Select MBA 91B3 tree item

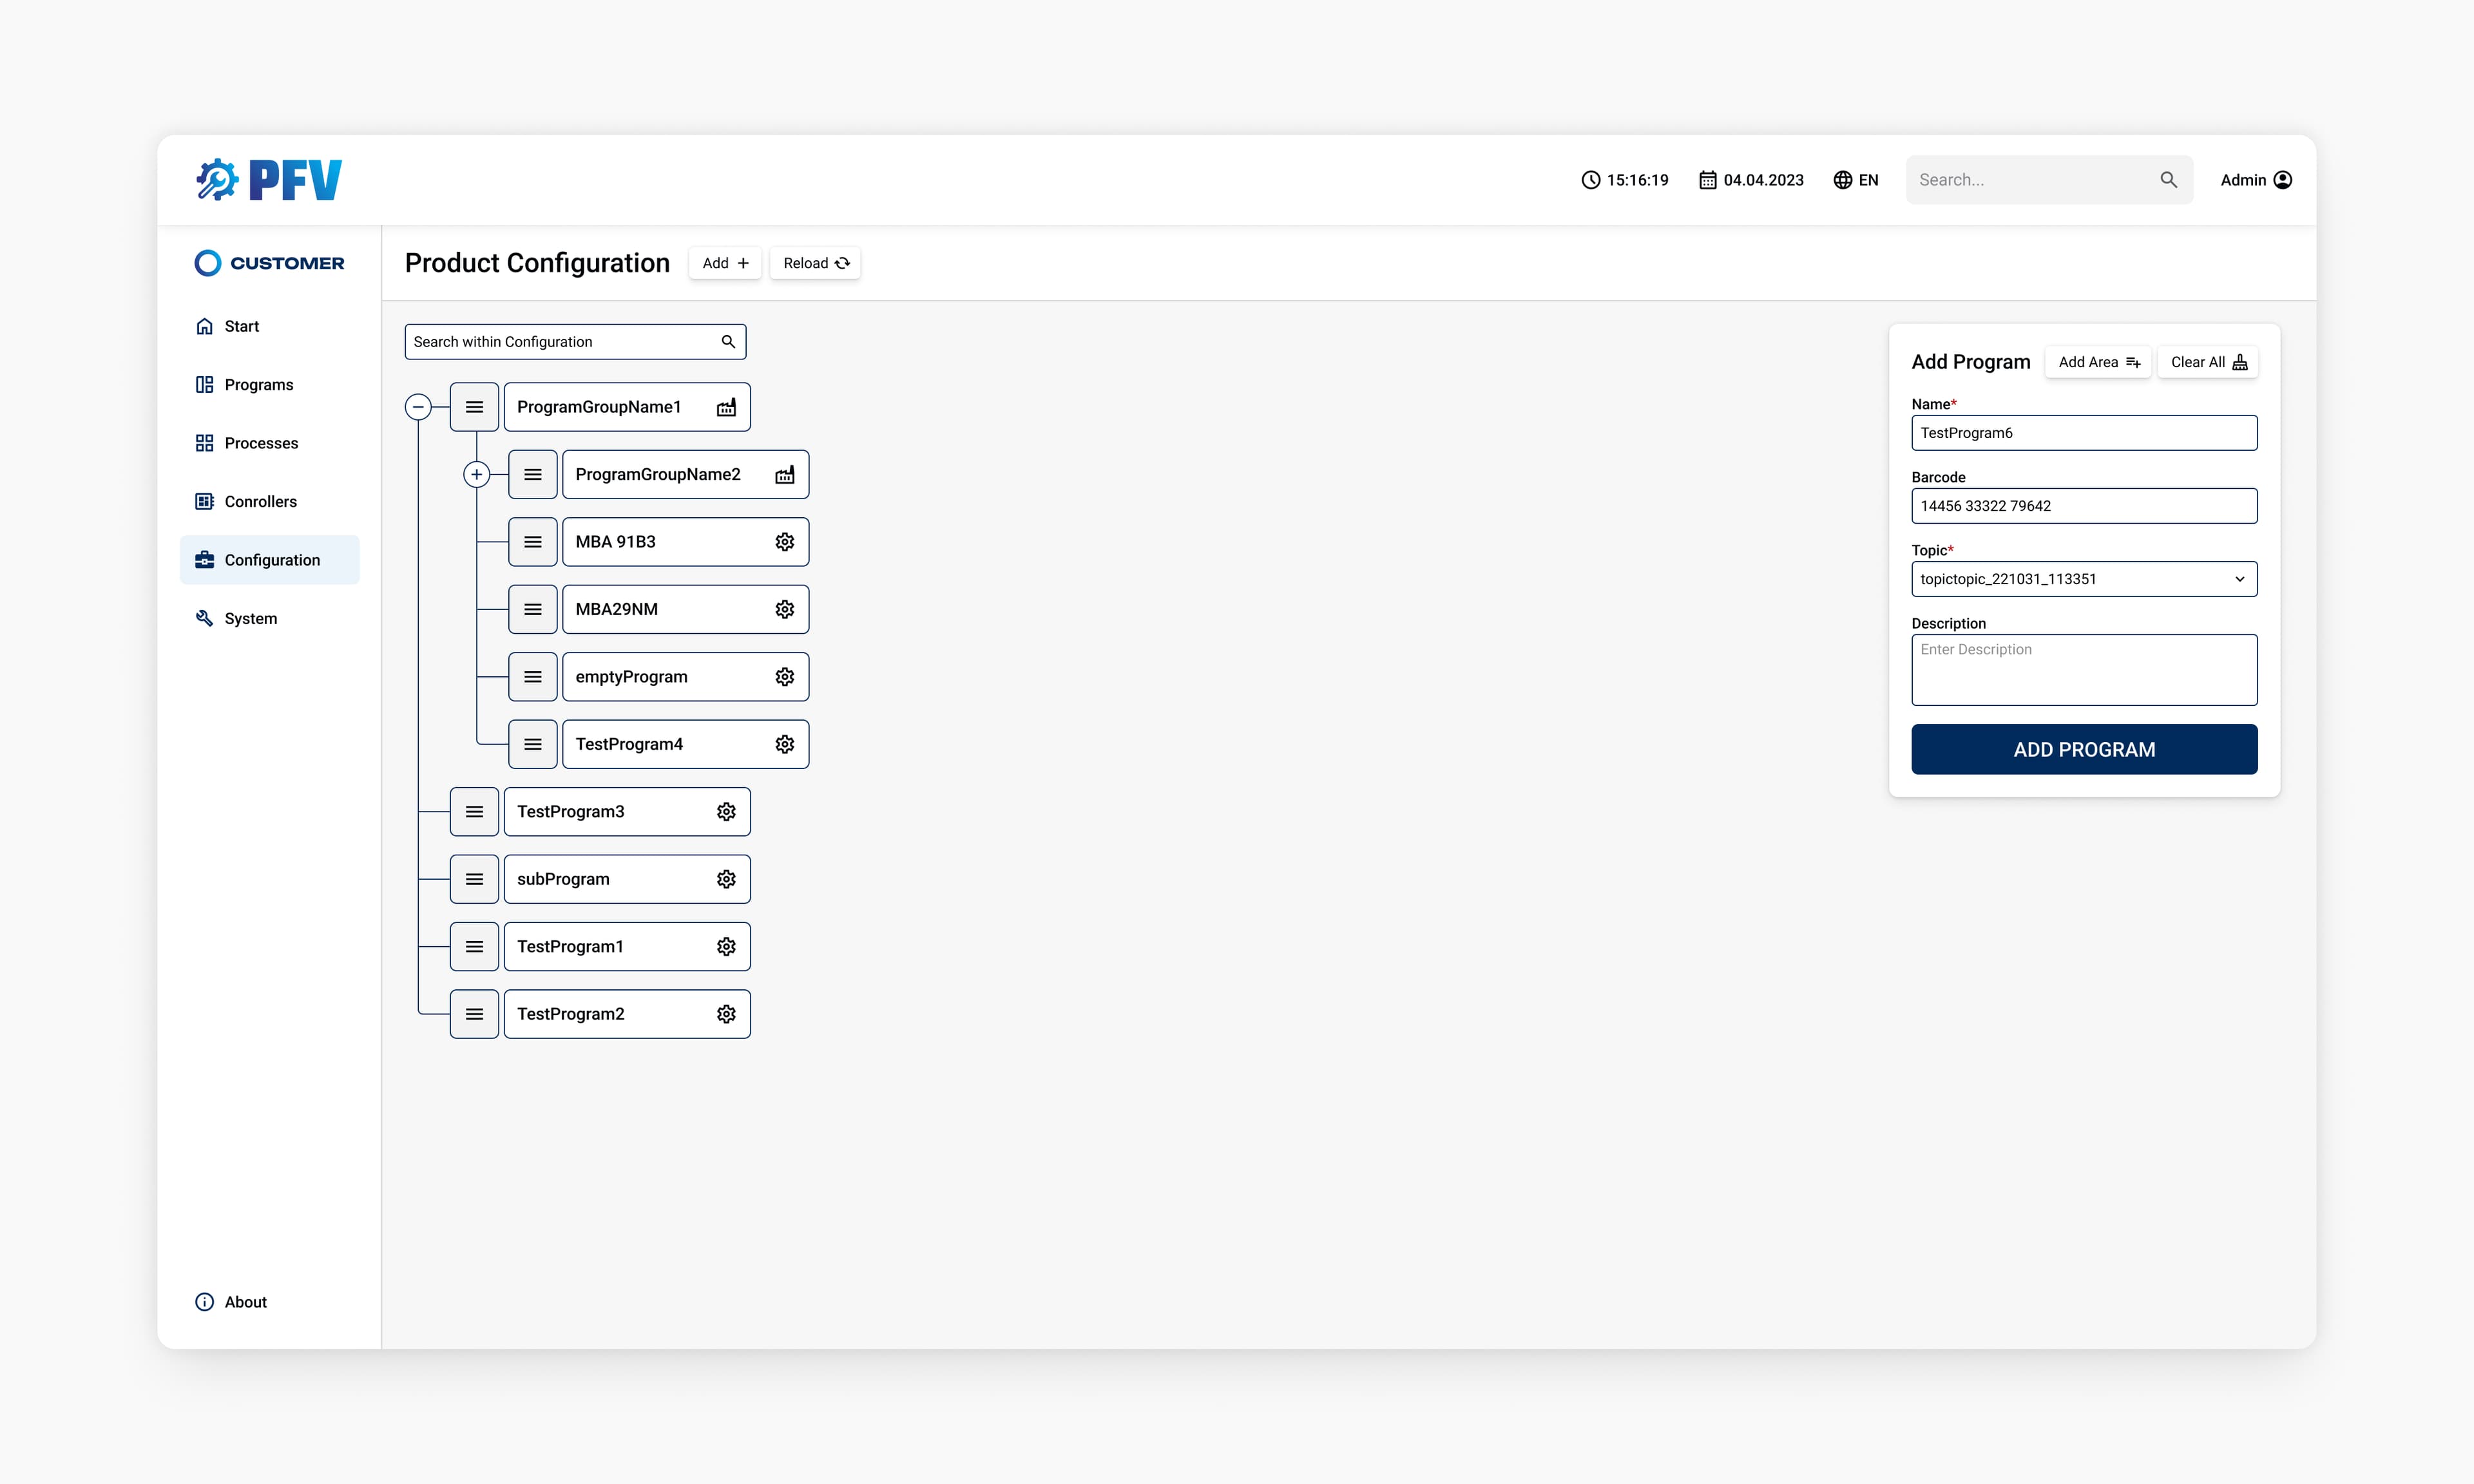(686, 542)
